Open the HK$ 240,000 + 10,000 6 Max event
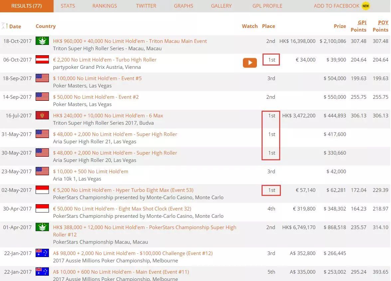The width and height of the screenshot is (391, 281). point(108,116)
